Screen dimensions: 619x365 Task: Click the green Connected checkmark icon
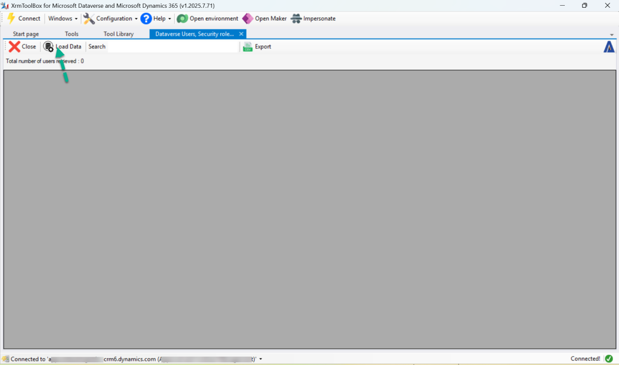point(609,359)
